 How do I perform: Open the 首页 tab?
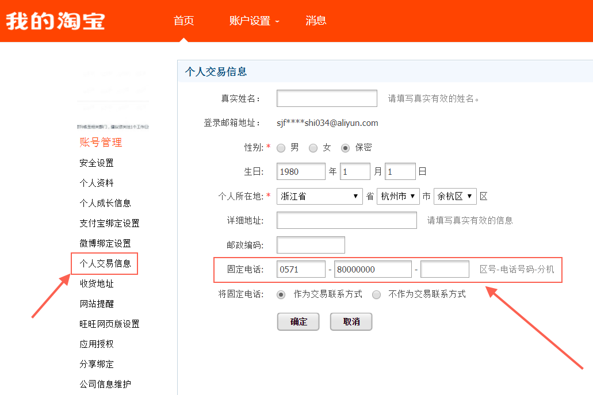(x=184, y=21)
